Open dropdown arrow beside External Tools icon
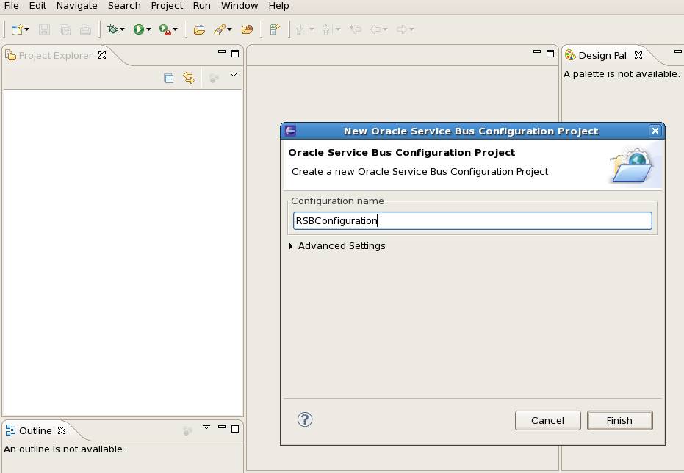The height and width of the screenshot is (473, 684). click(176, 29)
